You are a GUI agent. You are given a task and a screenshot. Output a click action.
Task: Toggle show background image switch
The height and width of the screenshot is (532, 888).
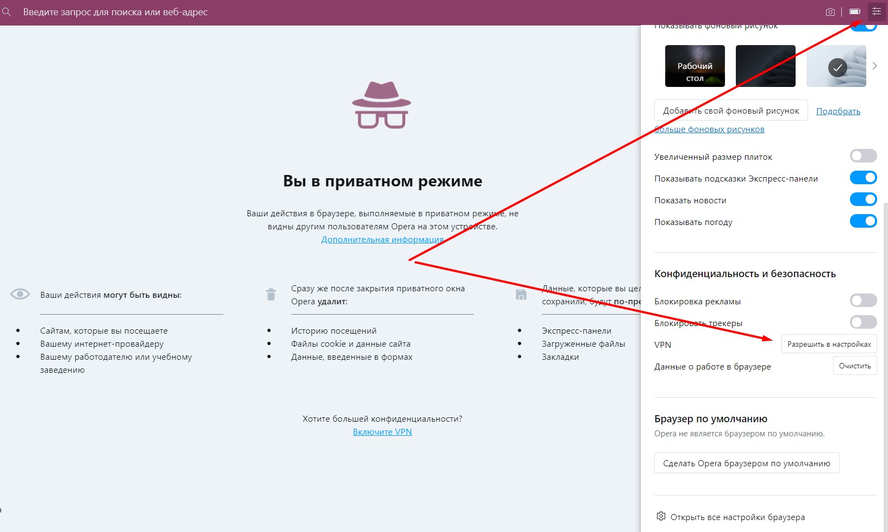coord(864,26)
